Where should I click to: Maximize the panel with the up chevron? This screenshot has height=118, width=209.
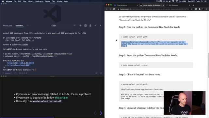coord(95,26)
